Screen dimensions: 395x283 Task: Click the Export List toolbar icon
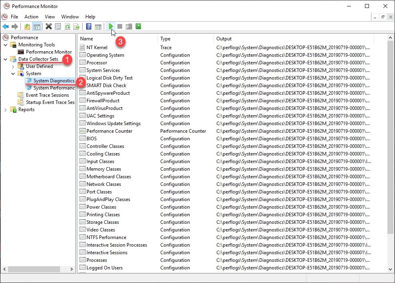pos(77,26)
